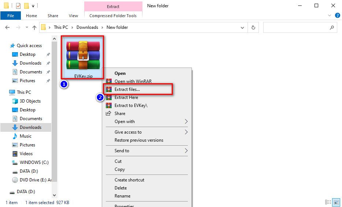
Task: Click New folder quick access toolbar icon
Action: [27, 5]
